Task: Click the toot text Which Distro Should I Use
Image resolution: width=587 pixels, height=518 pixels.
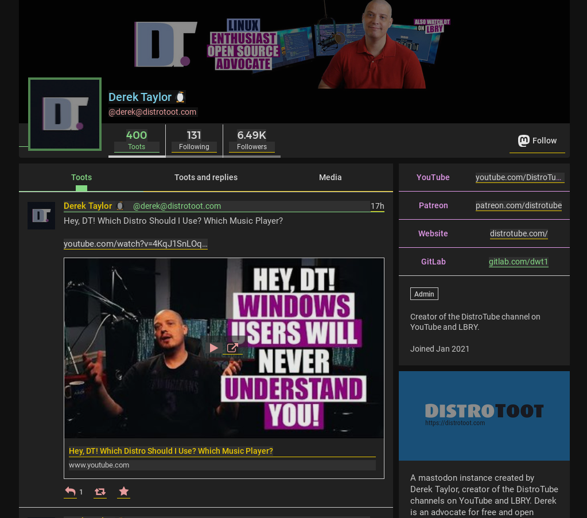Action: (x=173, y=221)
